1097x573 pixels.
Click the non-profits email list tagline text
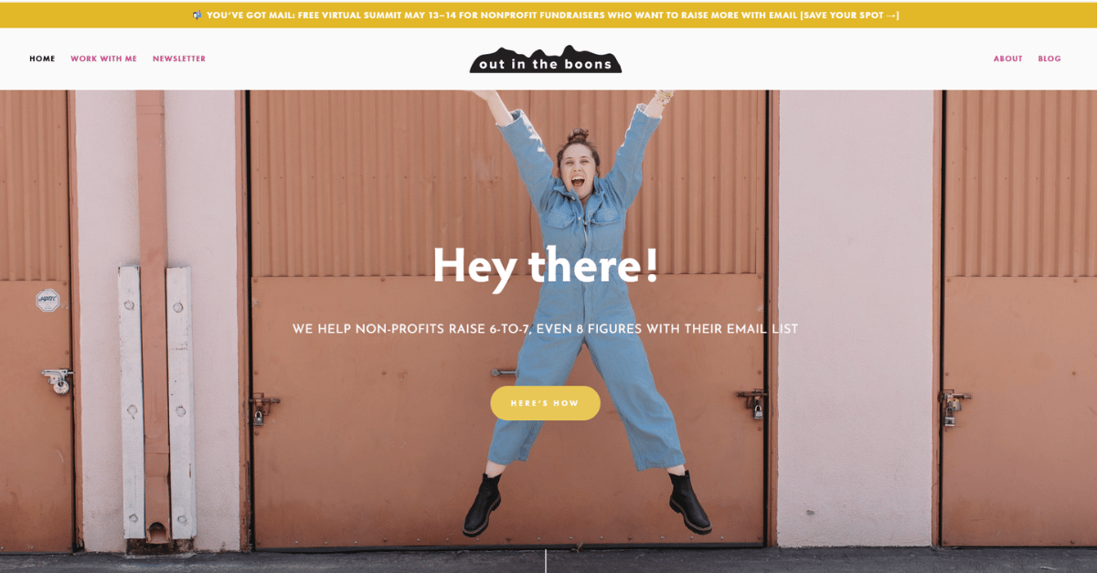point(546,329)
